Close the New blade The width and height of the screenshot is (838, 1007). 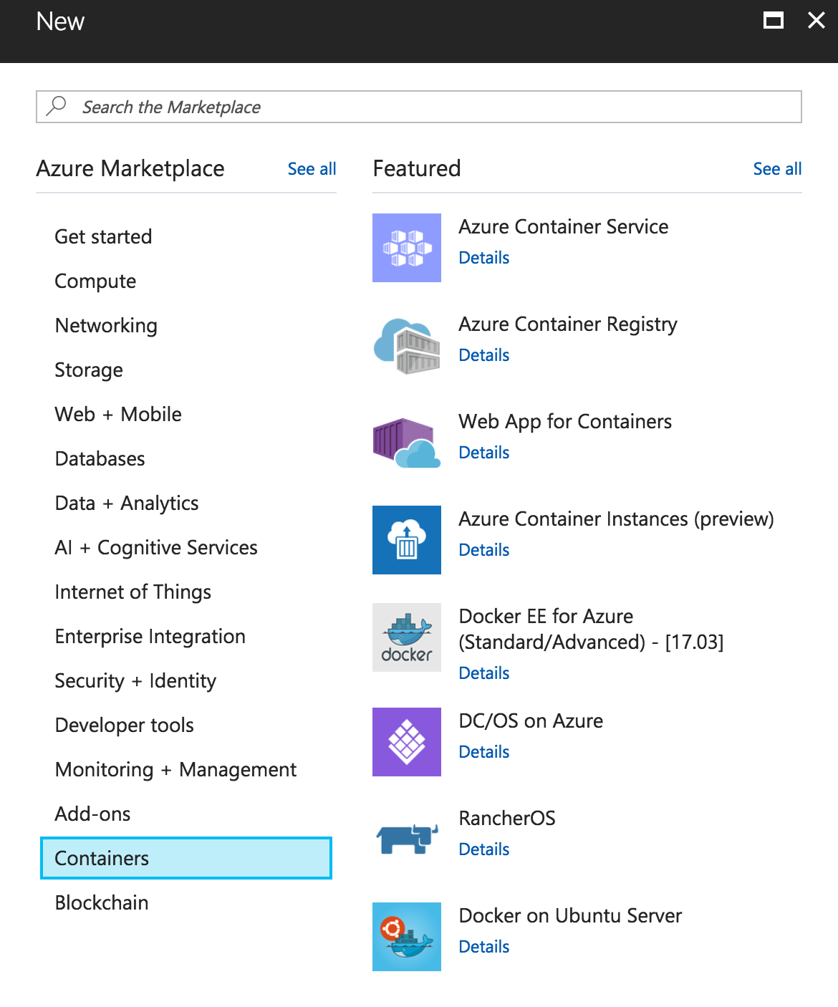(x=817, y=20)
